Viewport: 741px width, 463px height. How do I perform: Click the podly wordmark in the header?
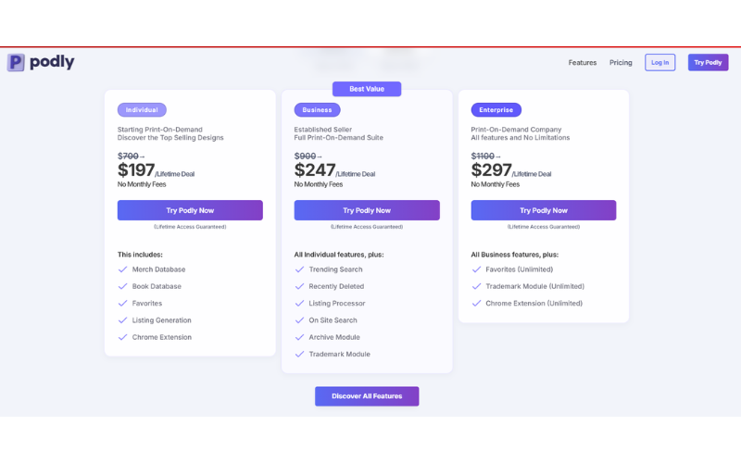(x=52, y=62)
